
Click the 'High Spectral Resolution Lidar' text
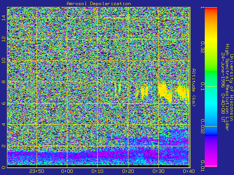227,87
